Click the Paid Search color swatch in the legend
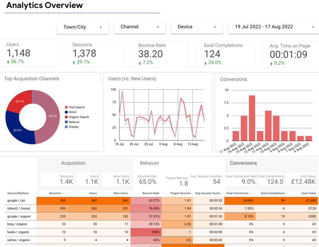 point(66,107)
